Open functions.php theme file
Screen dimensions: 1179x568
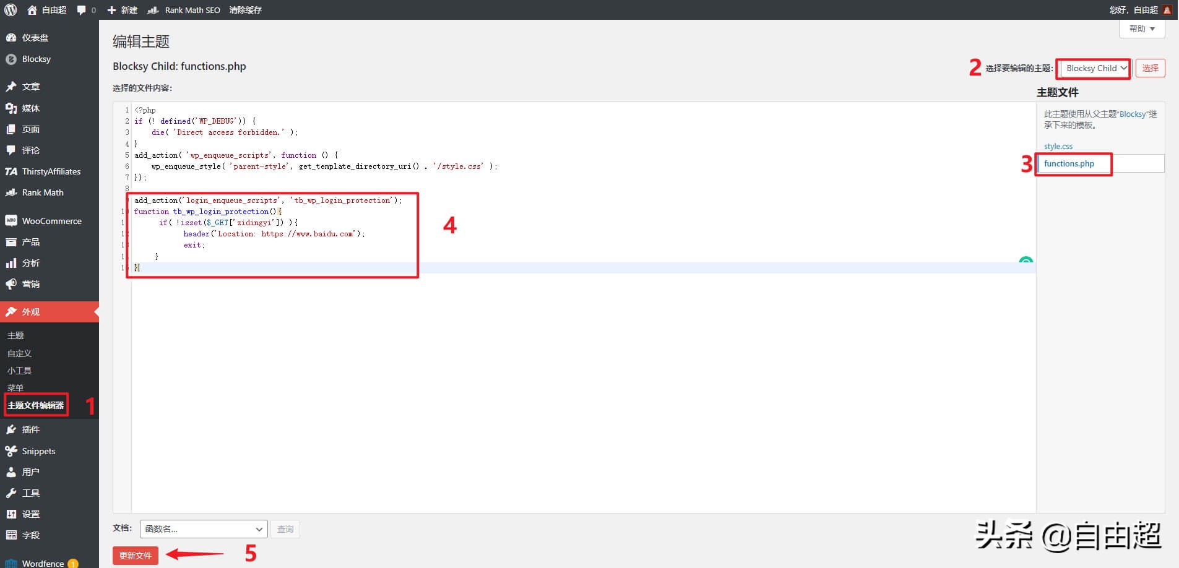click(1069, 164)
